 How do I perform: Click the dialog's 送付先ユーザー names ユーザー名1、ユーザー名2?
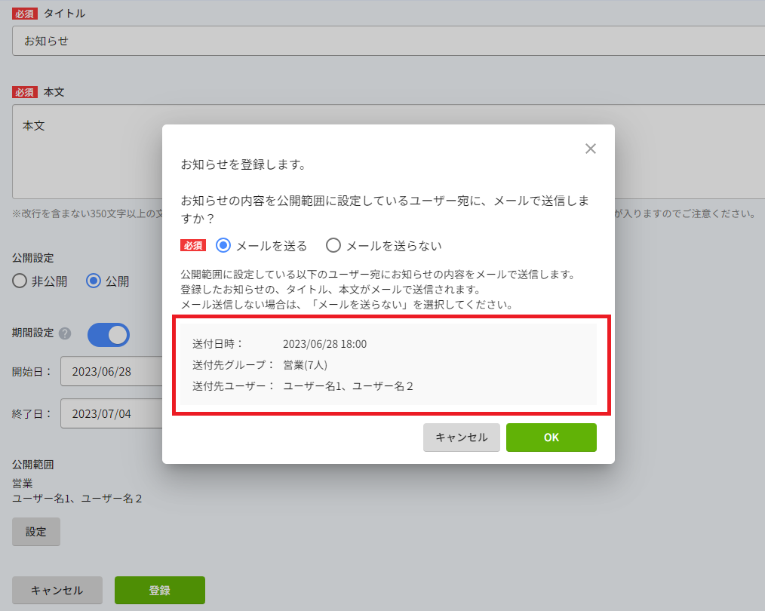click(348, 386)
